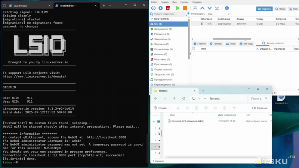The width and height of the screenshot is (299, 168).
Task: Click the Rename icon in Explorer toolbar
Action: (x=206, y=108)
